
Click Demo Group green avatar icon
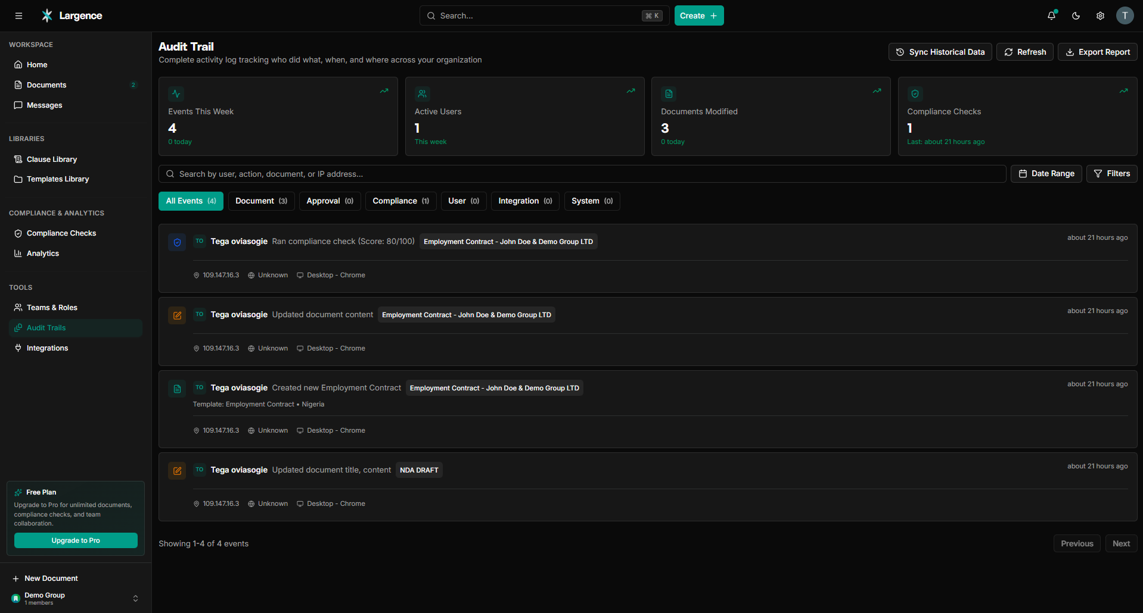pos(16,599)
